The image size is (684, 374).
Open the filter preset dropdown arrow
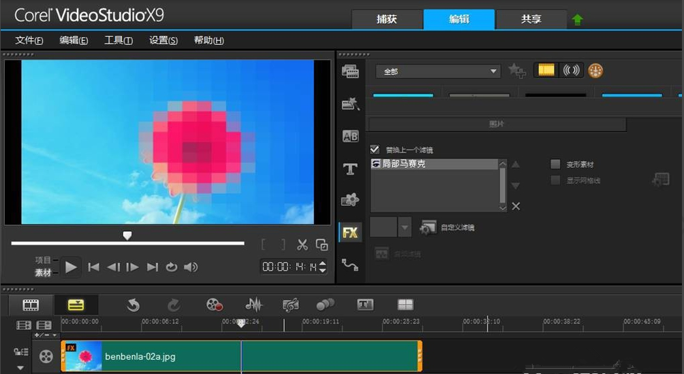click(405, 227)
